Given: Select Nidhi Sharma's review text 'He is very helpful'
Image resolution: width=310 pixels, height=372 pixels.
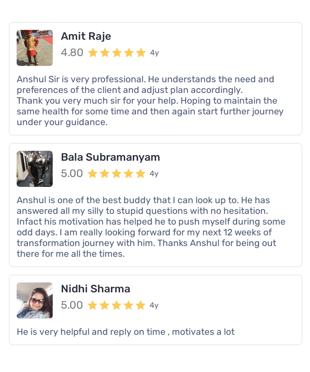Looking at the screenshot, I should [126, 332].
